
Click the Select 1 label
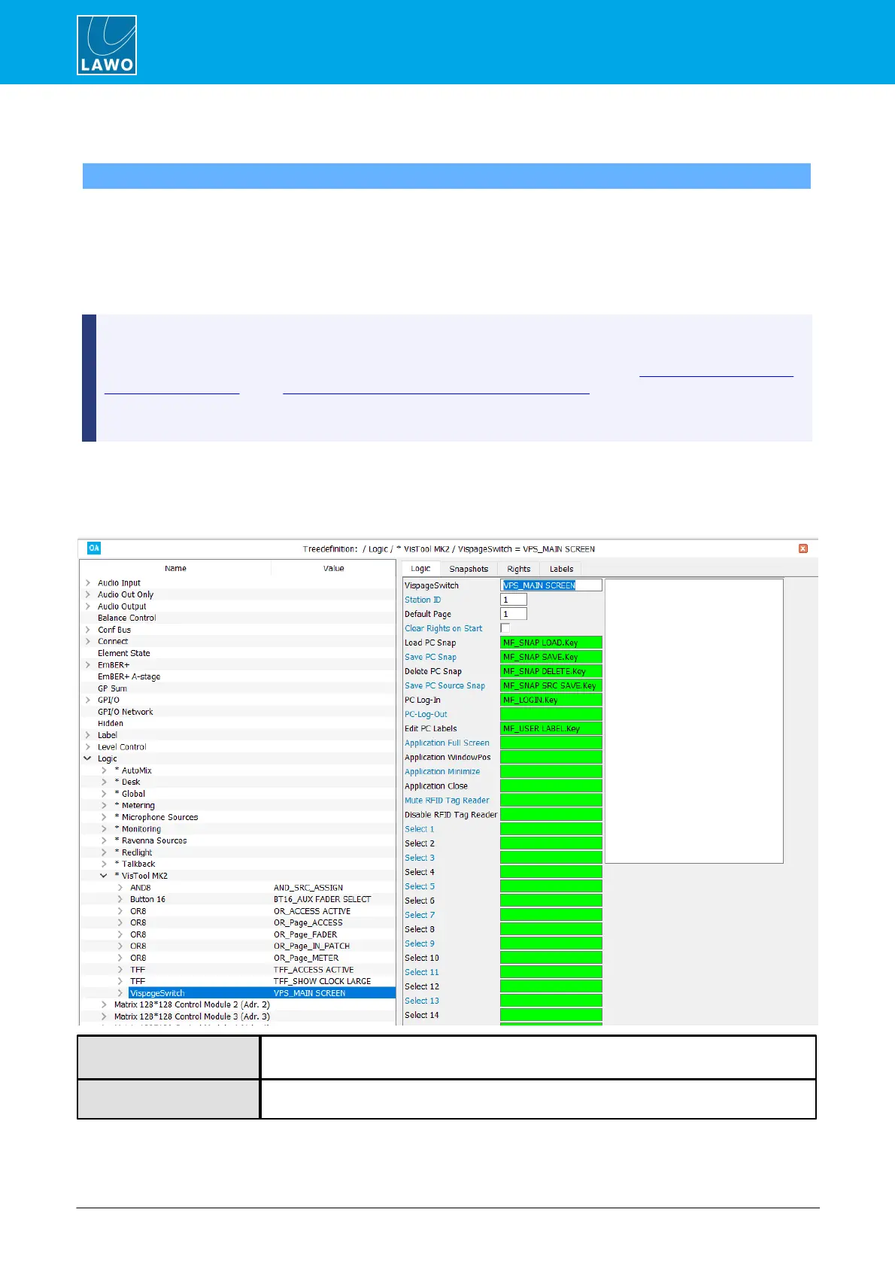(x=419, y=829)
